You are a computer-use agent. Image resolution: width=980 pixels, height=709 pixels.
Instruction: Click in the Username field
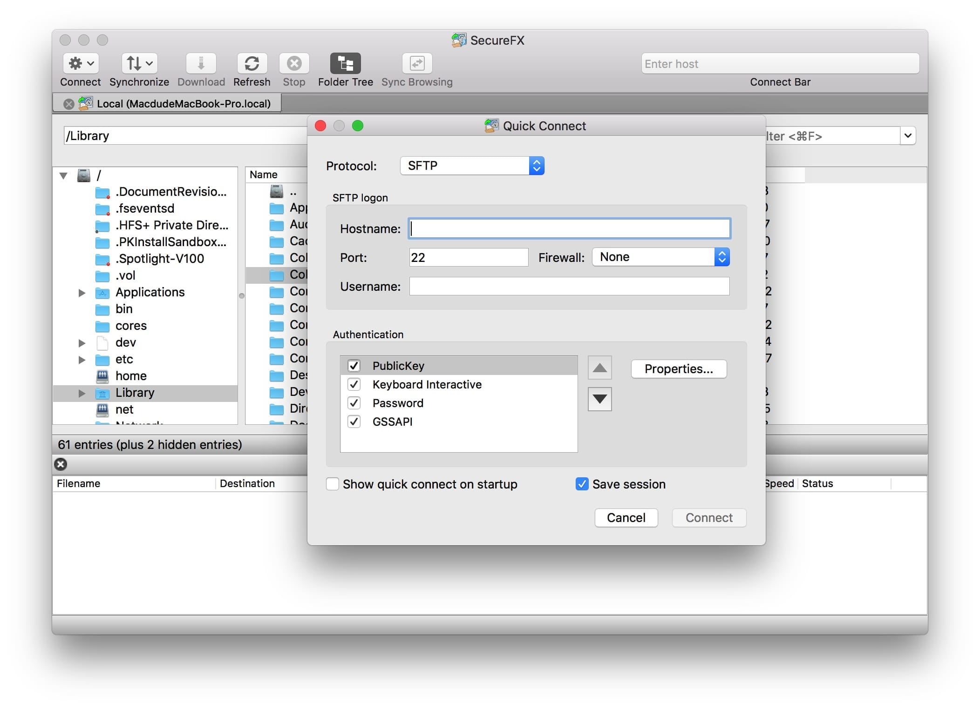[569, 286]
